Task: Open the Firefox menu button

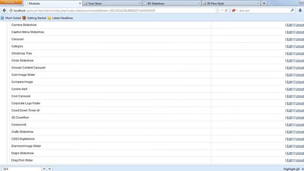Action: pyautogui.click(x=11, y=2)
